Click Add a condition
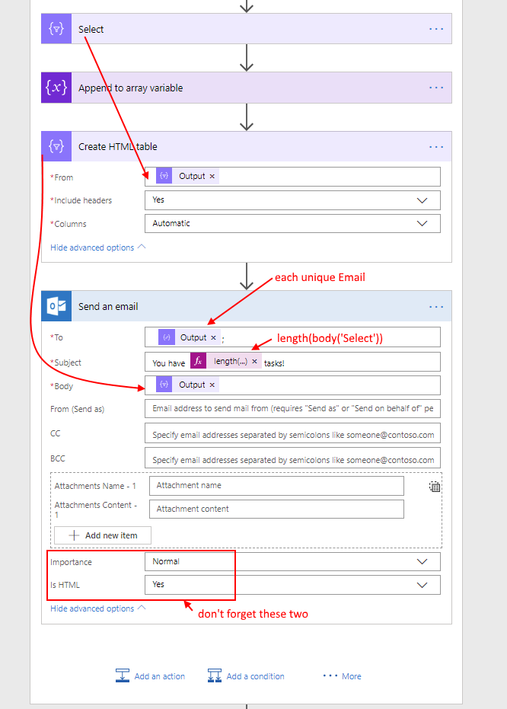 coord(246,676)
